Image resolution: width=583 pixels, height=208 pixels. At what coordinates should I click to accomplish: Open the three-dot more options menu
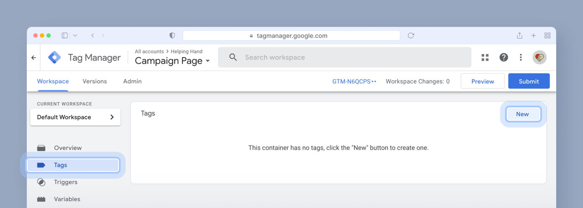[521, 57]
